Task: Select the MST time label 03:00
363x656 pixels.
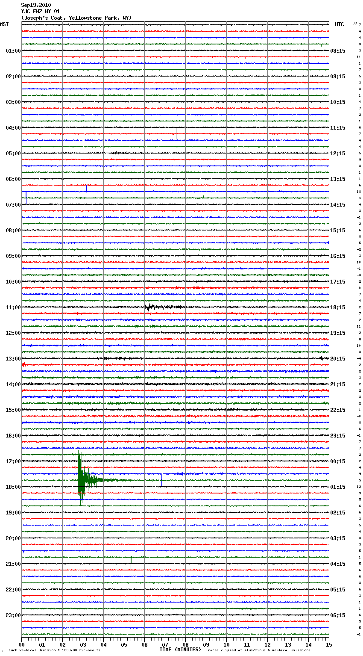Action: [13, 102]
